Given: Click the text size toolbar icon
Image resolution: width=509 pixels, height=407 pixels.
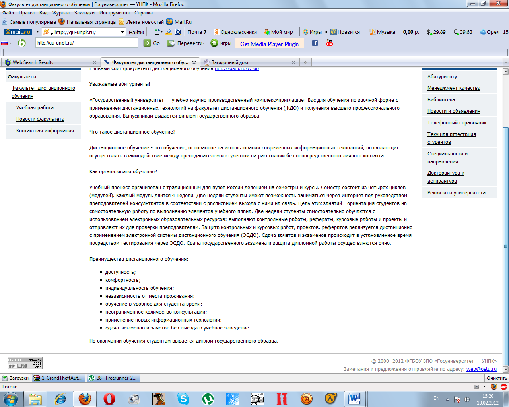Looking at the screenshot, I should pyautogui.click(x=157, y=32).
